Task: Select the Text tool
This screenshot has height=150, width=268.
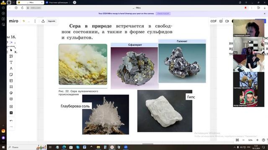Action: tap(11, 62)
